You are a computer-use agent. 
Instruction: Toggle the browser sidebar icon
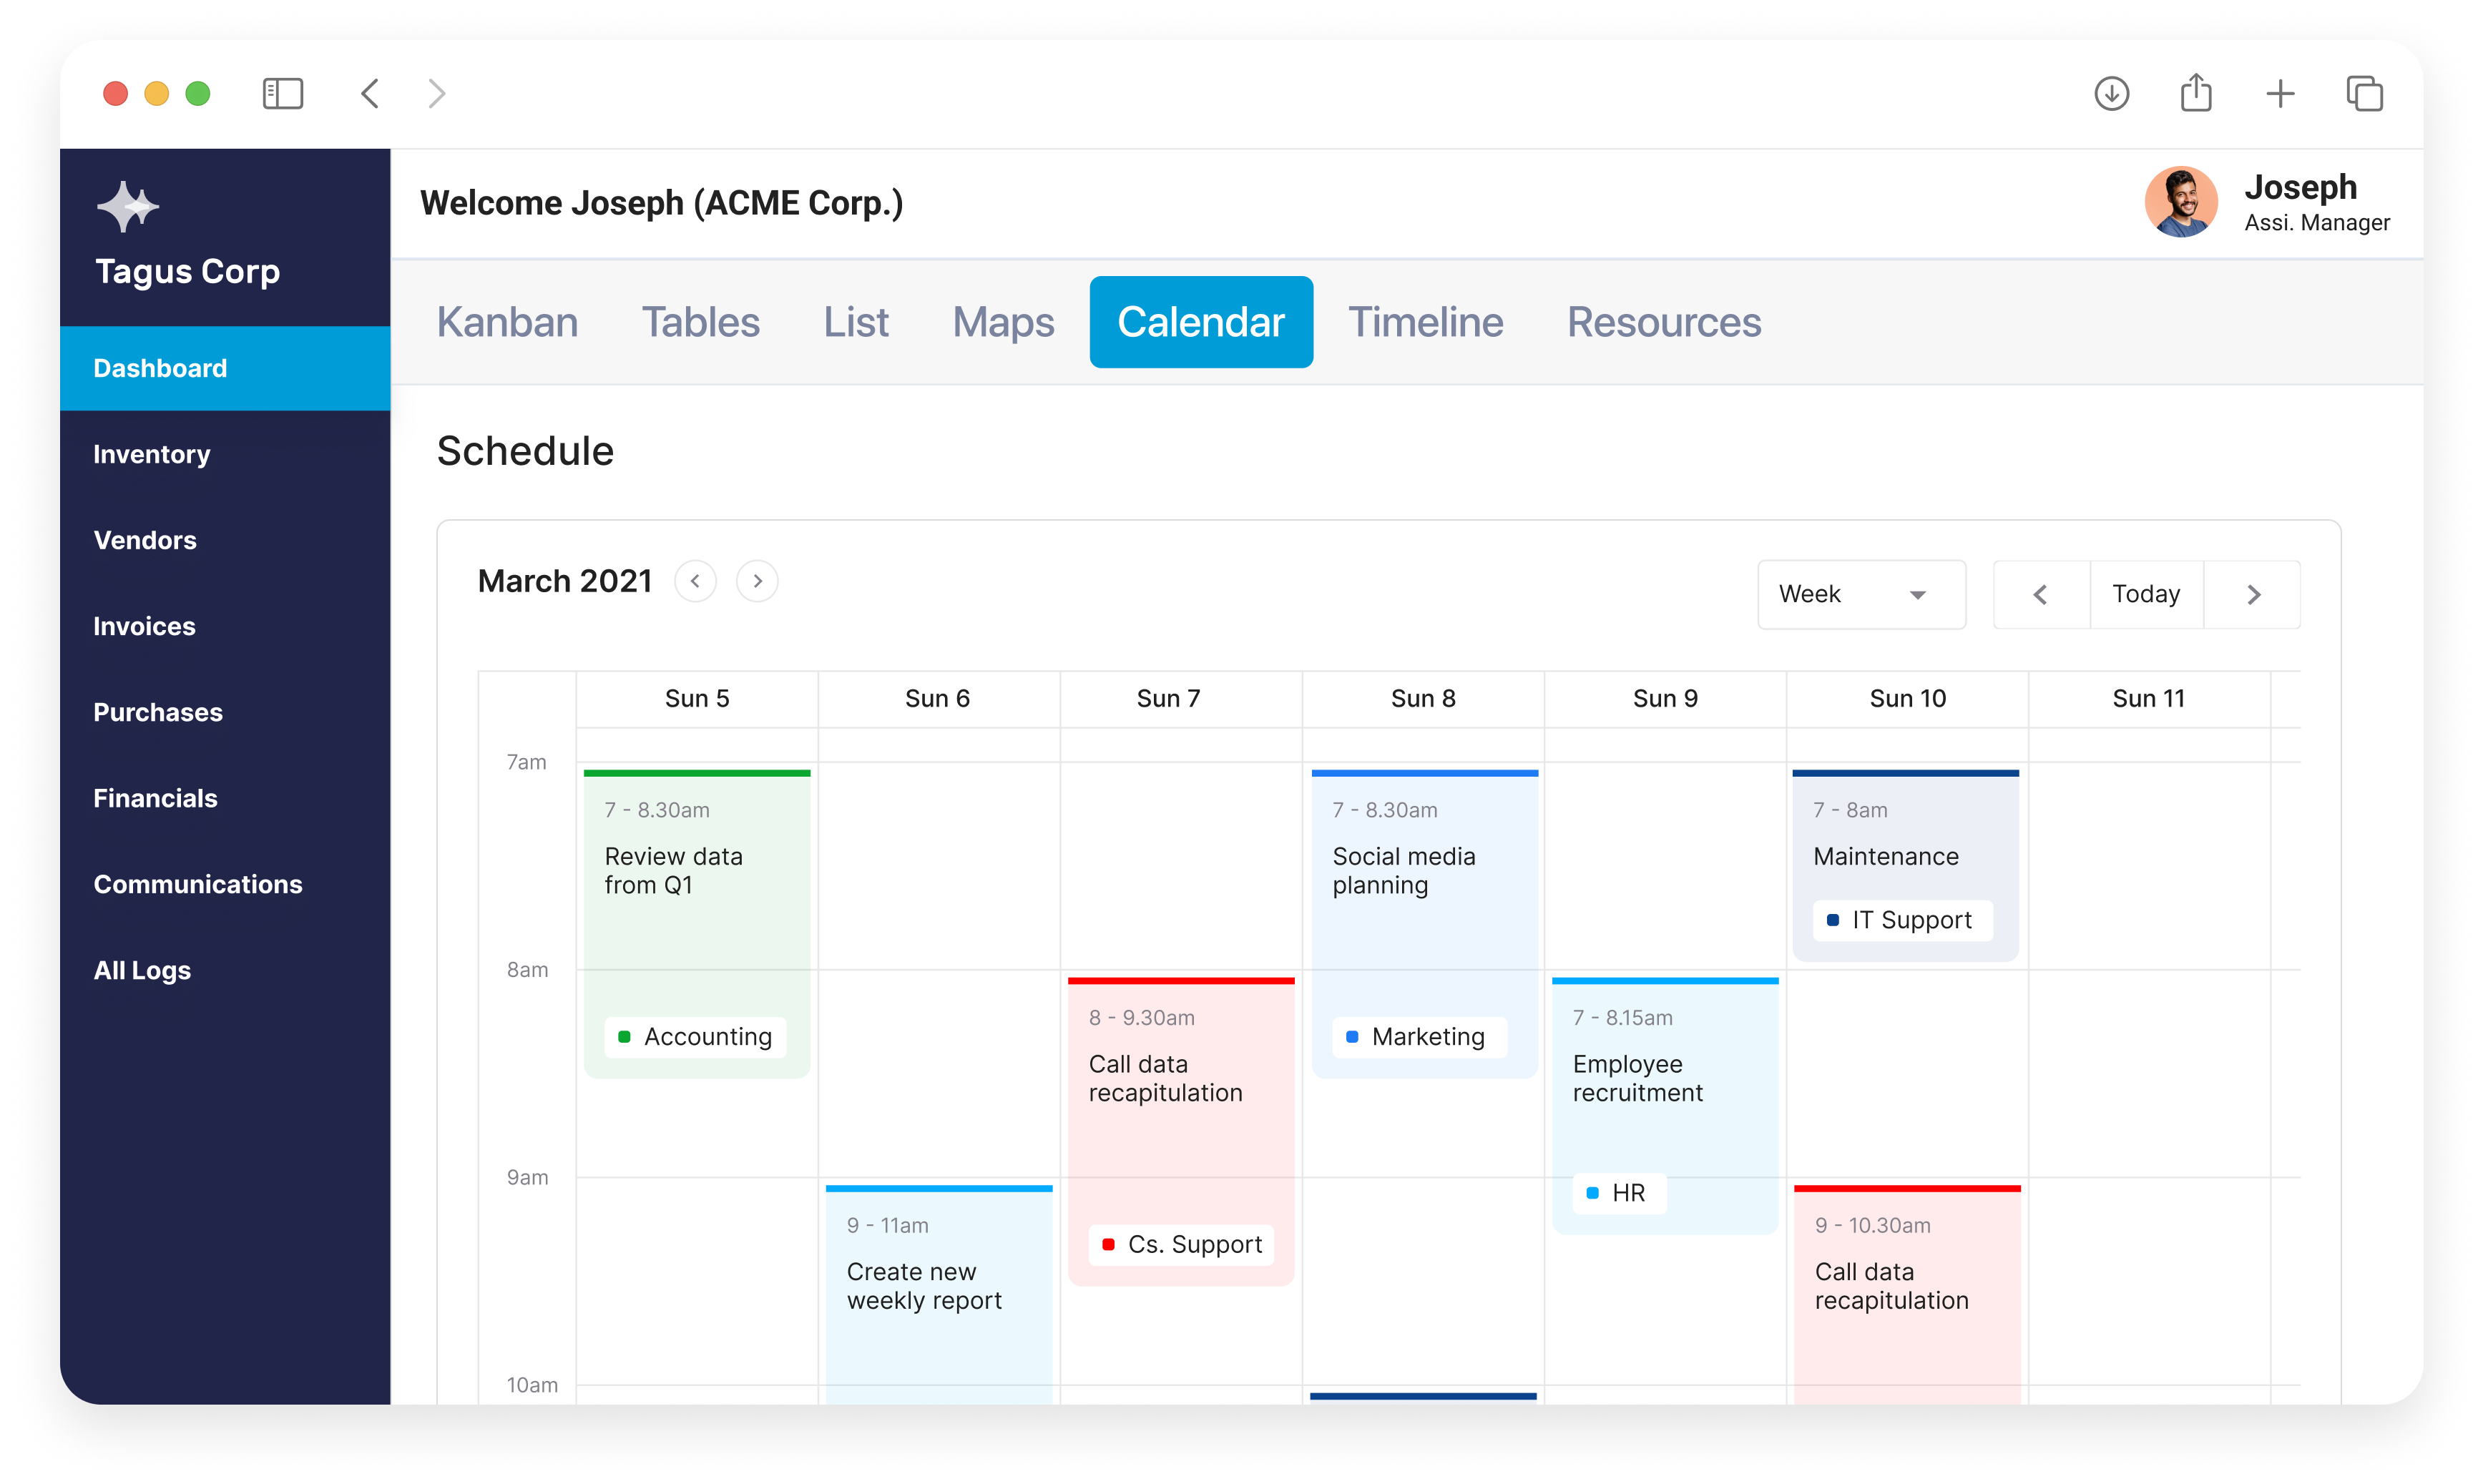282,94
